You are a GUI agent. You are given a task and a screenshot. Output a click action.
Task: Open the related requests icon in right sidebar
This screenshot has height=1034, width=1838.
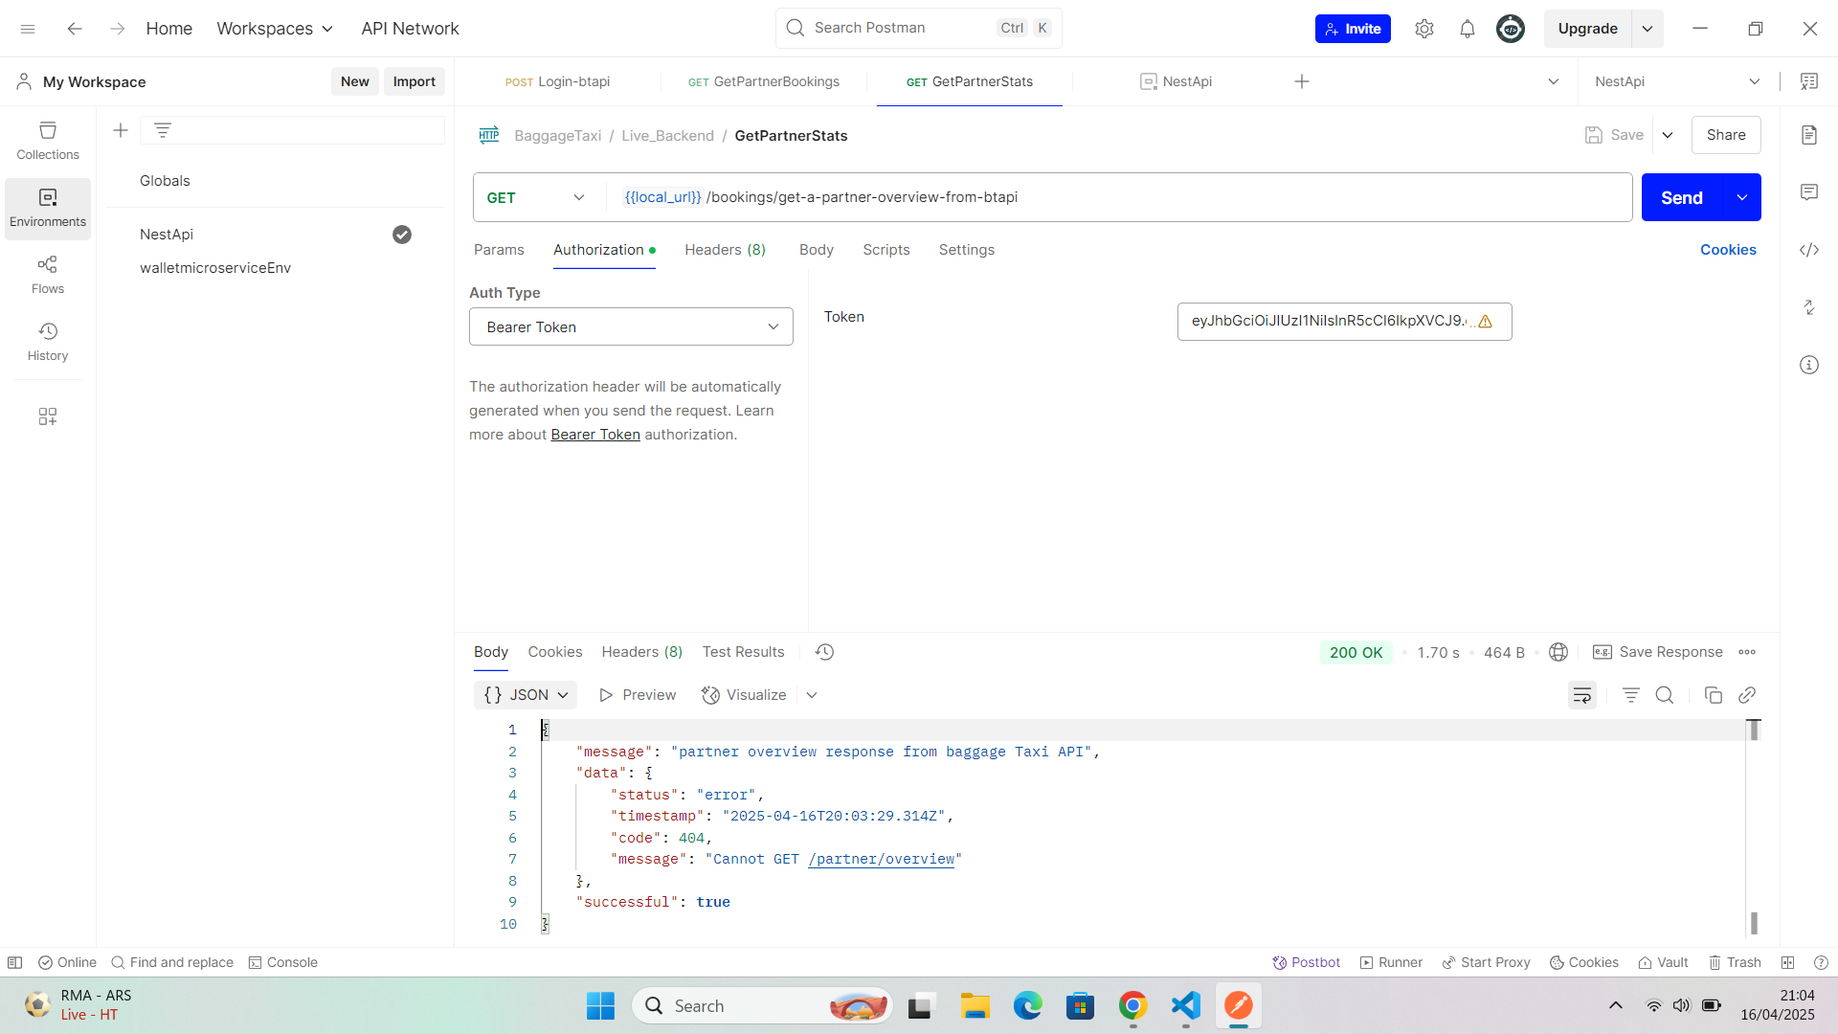[x=1809, y=307]
